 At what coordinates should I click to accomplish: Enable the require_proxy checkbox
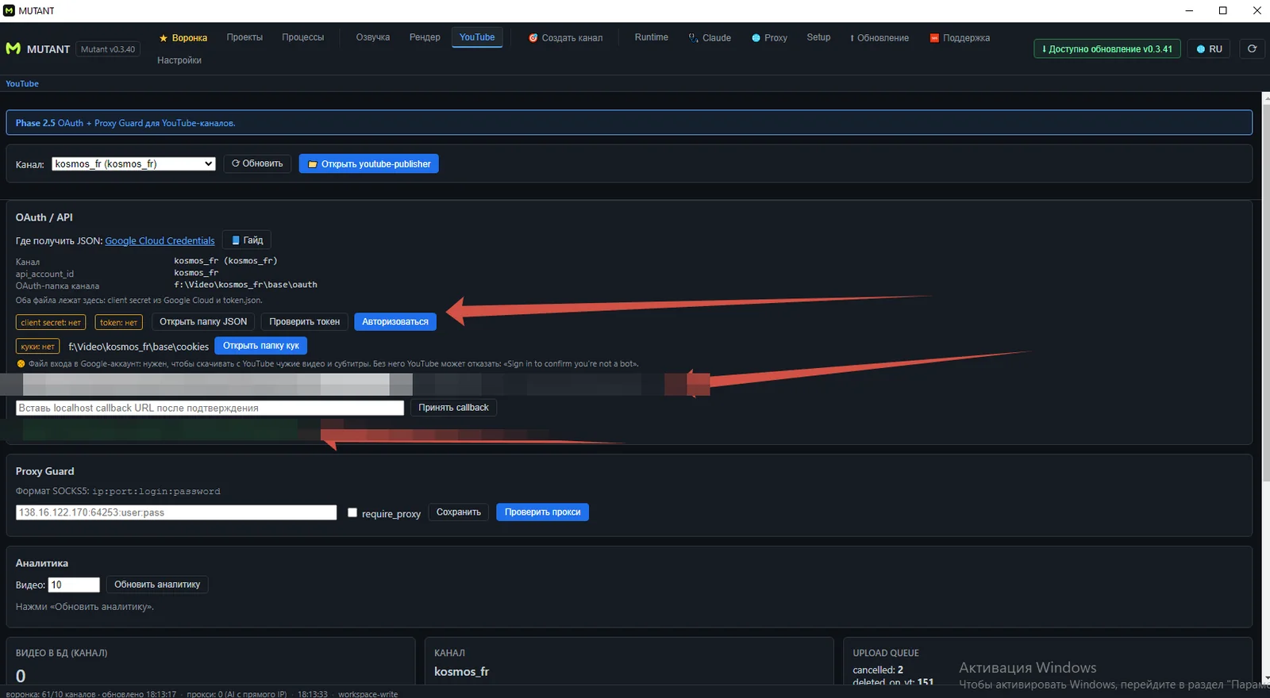coord(352,512)
